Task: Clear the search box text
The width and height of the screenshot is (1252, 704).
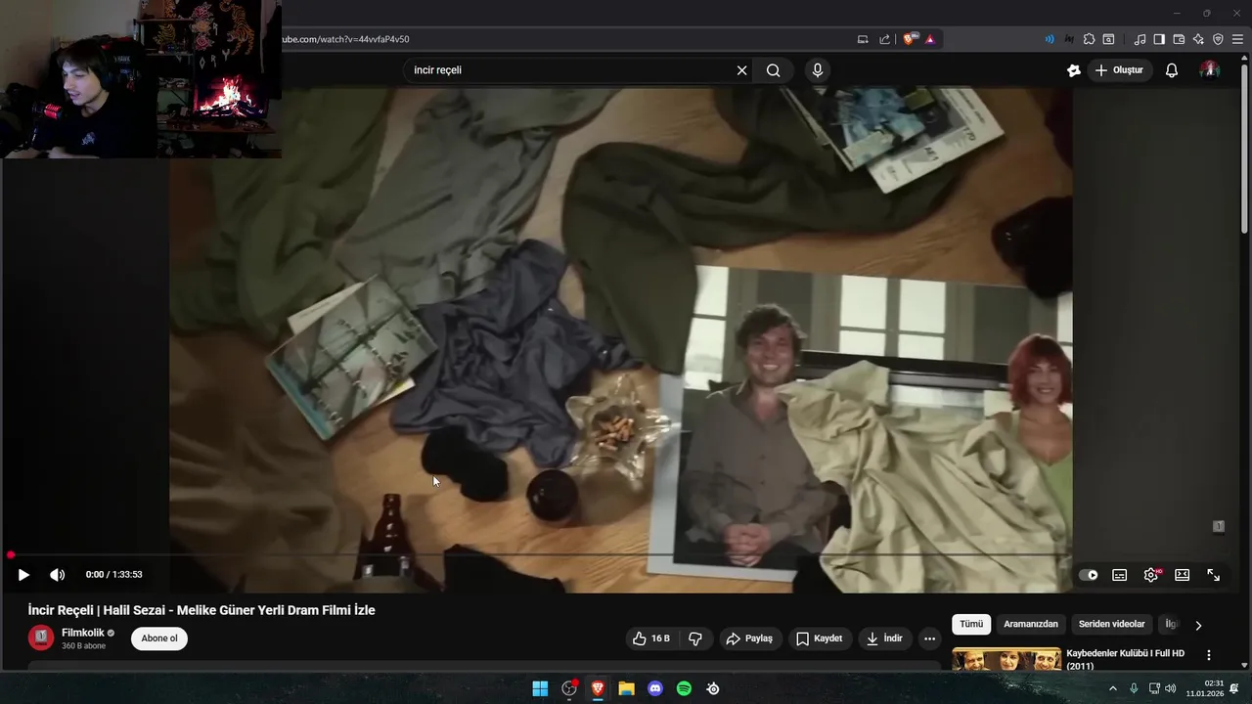Action: tap(741, 70)
